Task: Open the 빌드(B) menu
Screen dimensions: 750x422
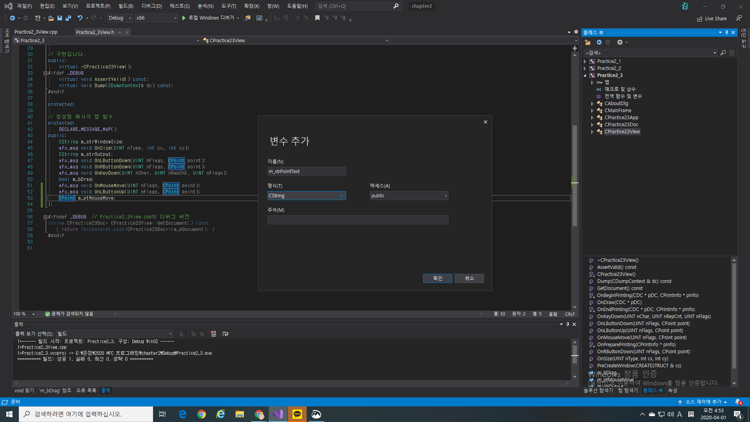Action: coord(126,6)
